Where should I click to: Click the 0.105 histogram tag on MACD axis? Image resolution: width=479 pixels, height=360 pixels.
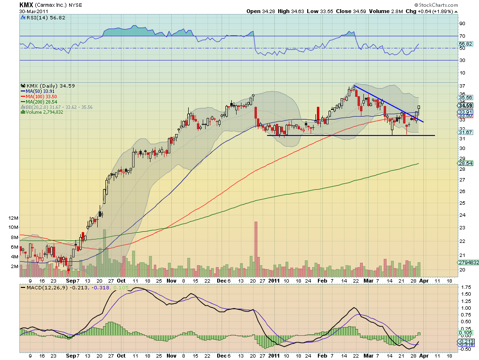[465, 333]
